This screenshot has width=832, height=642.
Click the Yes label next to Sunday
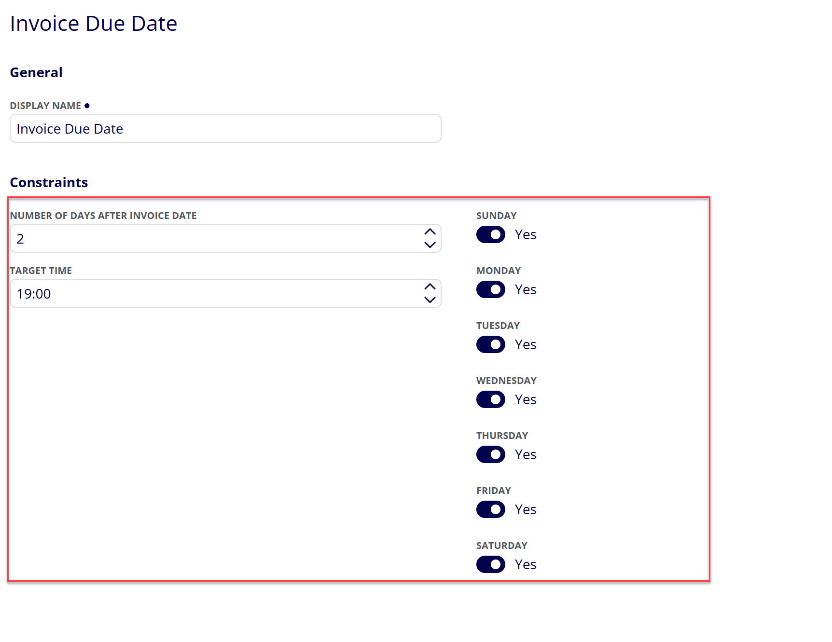(x=526, y=234)
